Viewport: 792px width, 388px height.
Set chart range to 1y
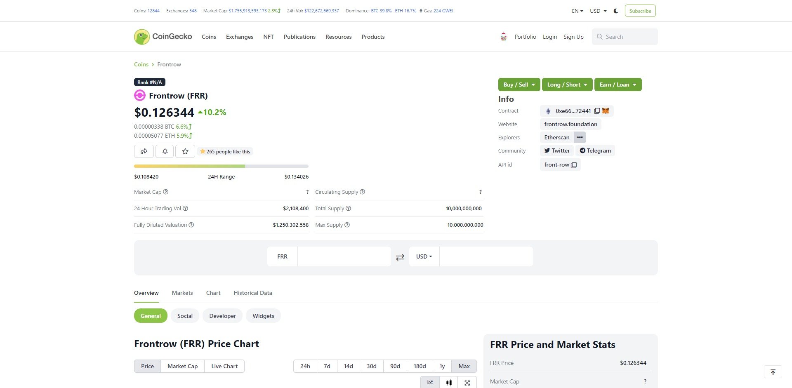pos(442,366)
